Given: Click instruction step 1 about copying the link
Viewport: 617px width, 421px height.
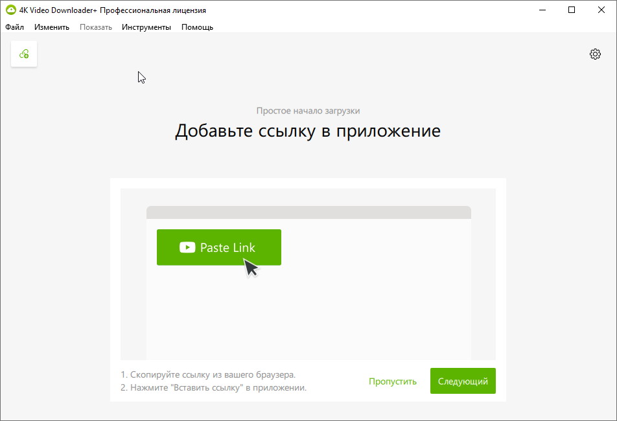Looking at the screenshot, I should (208, 374).
